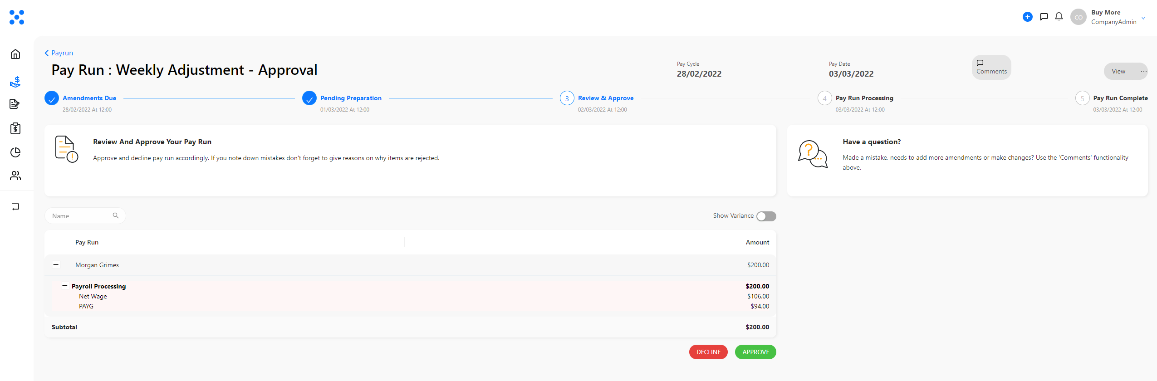Collapse the Payroll Processing section
The height and width of the screenshot is (381, 1157).
click(x=65, y=286)
